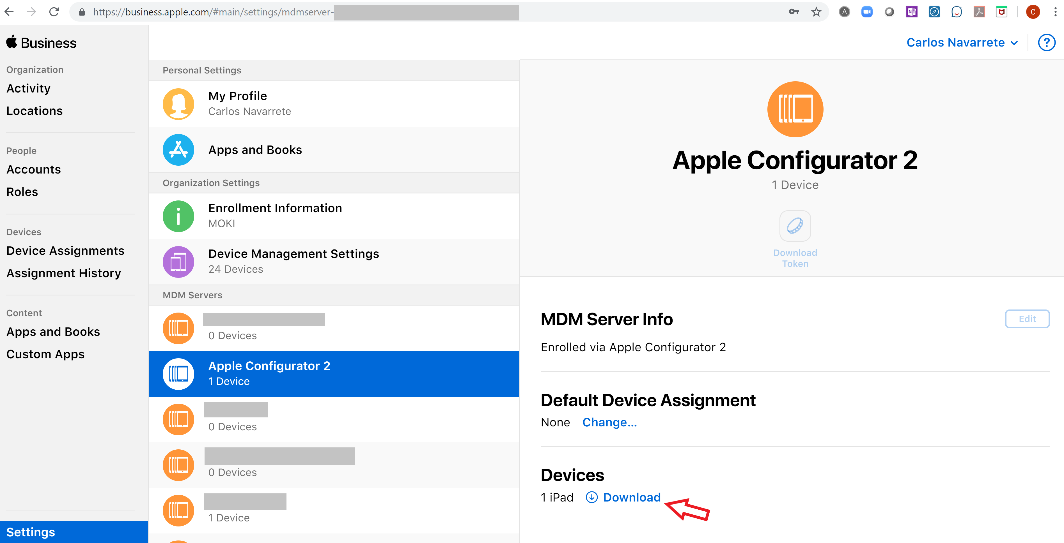Click the Apps and Books App Store icon

[x=178, y=150]
